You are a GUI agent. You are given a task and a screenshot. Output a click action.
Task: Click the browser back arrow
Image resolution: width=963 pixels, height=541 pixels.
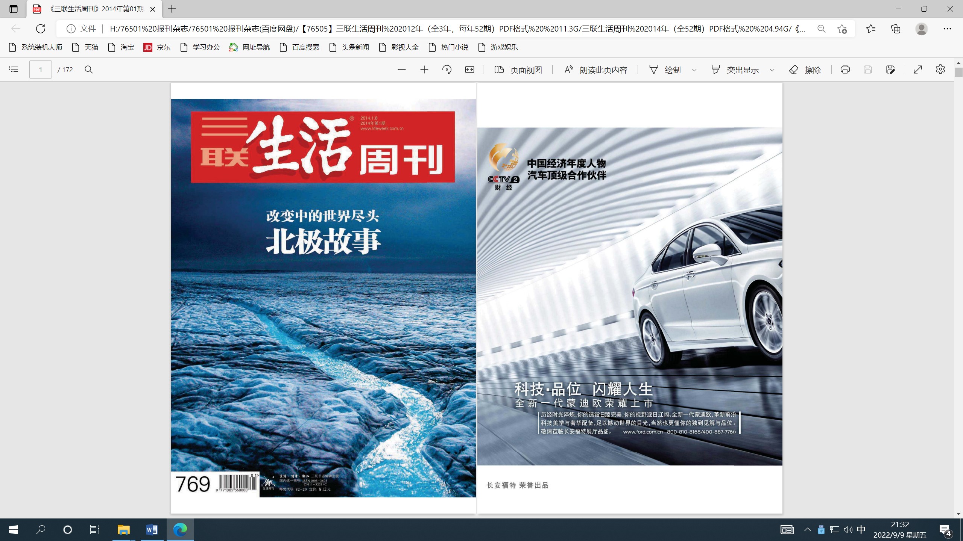[x=15, y=29]
